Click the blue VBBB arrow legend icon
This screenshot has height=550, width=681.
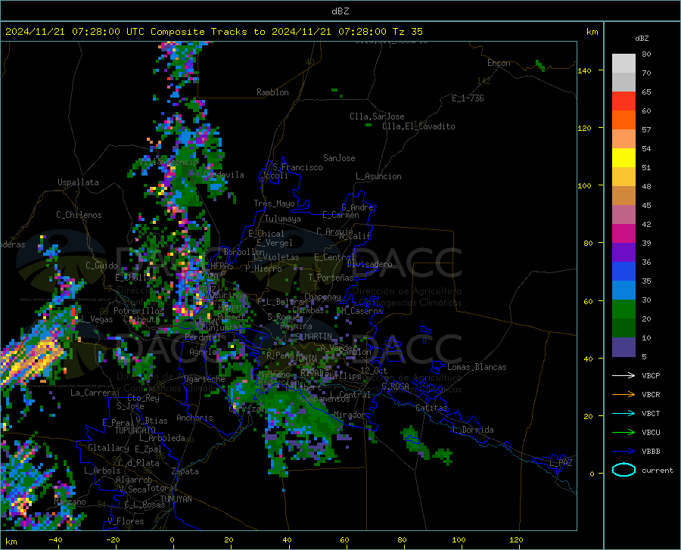click(x=623, y=451)
